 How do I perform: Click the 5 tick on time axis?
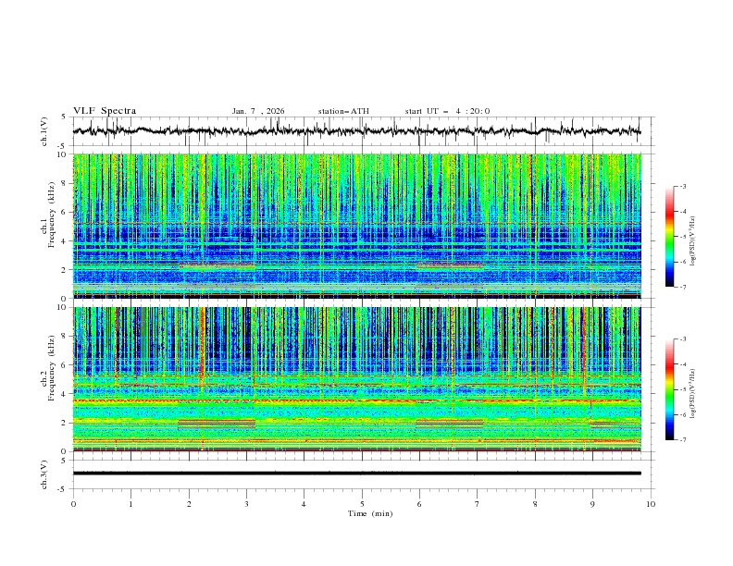click(362, 504)
